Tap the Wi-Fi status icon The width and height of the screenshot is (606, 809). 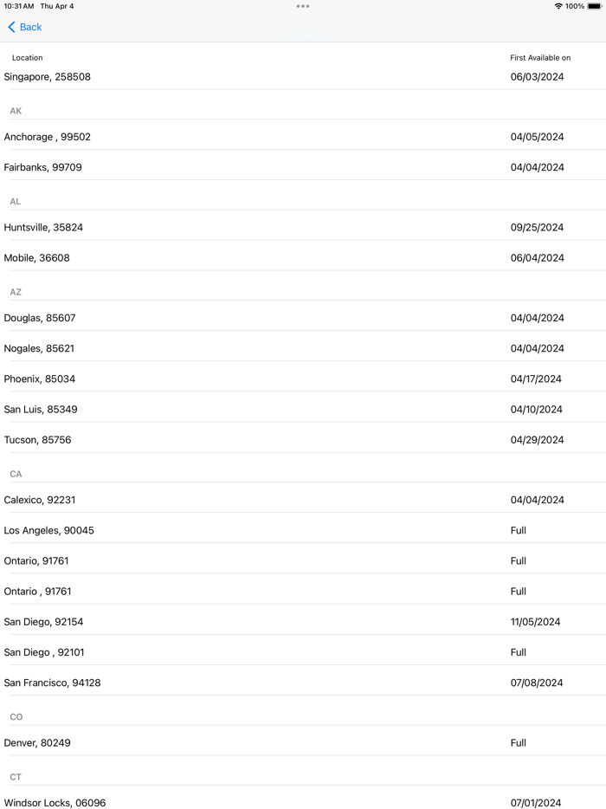coord(558,6)
